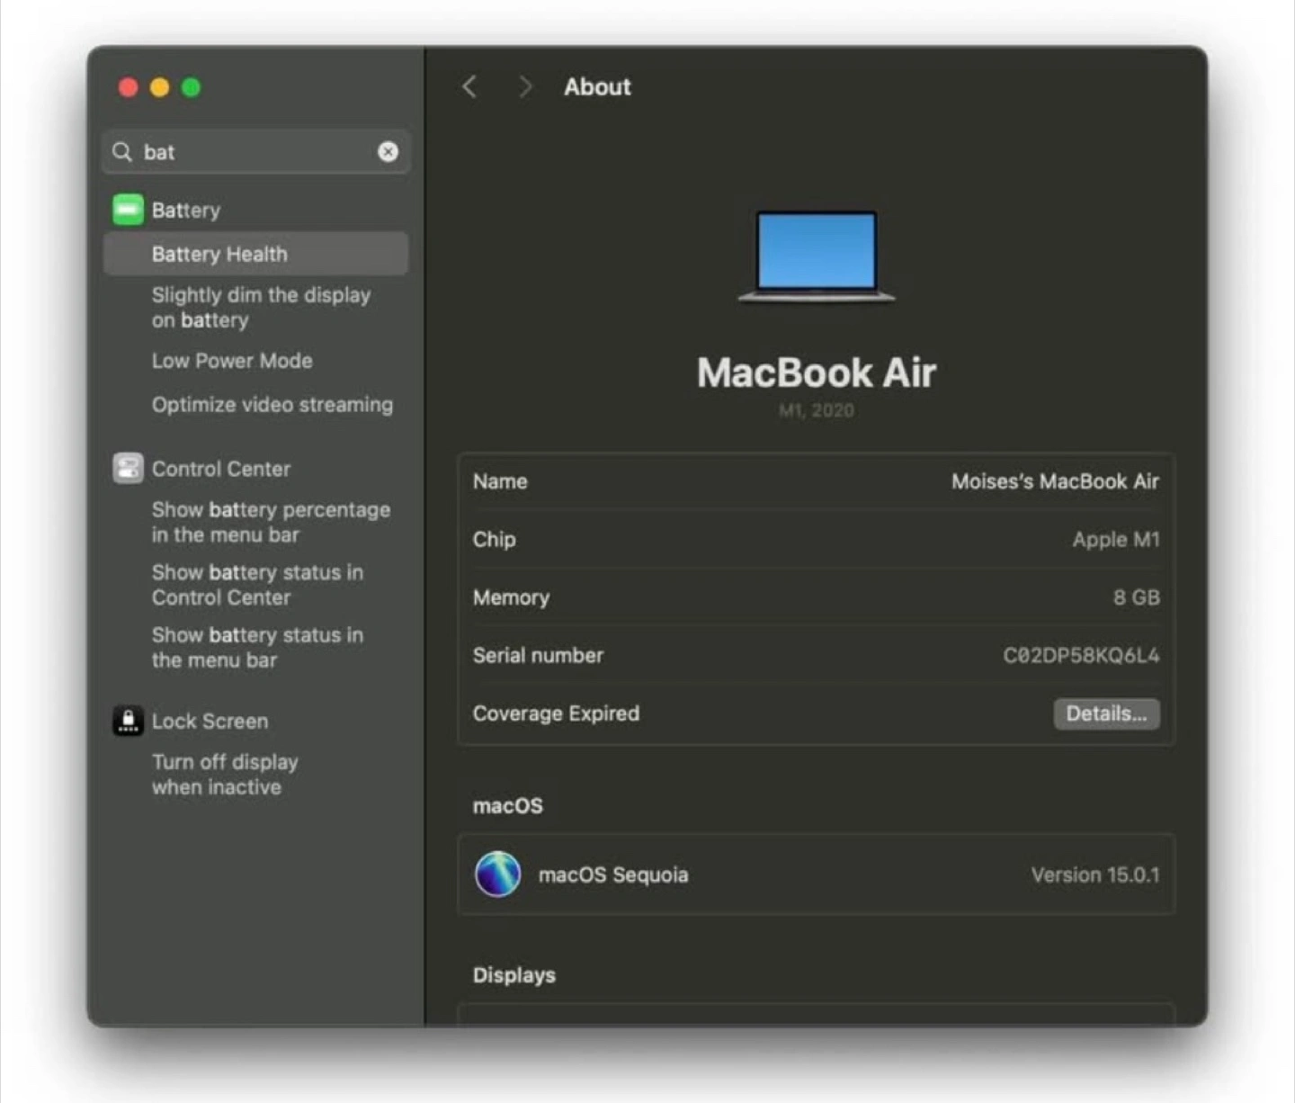This screenshot has height=1103, width=1295.
Task: Minimize the window with the yellow button
Action: (159, 87)
